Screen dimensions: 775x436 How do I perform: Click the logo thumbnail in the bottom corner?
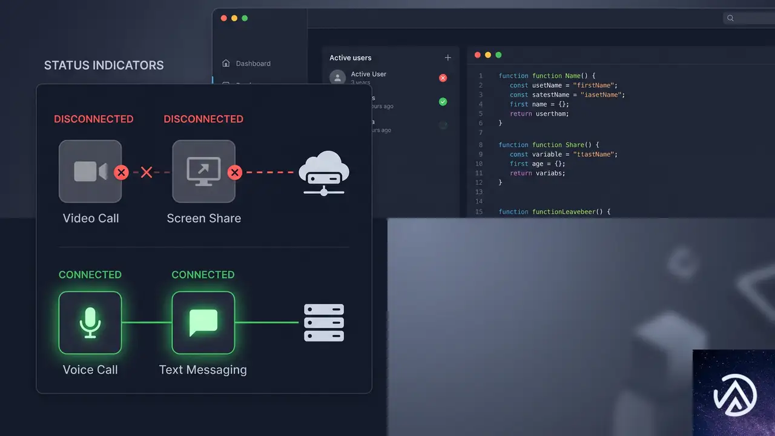pos(734,392)
